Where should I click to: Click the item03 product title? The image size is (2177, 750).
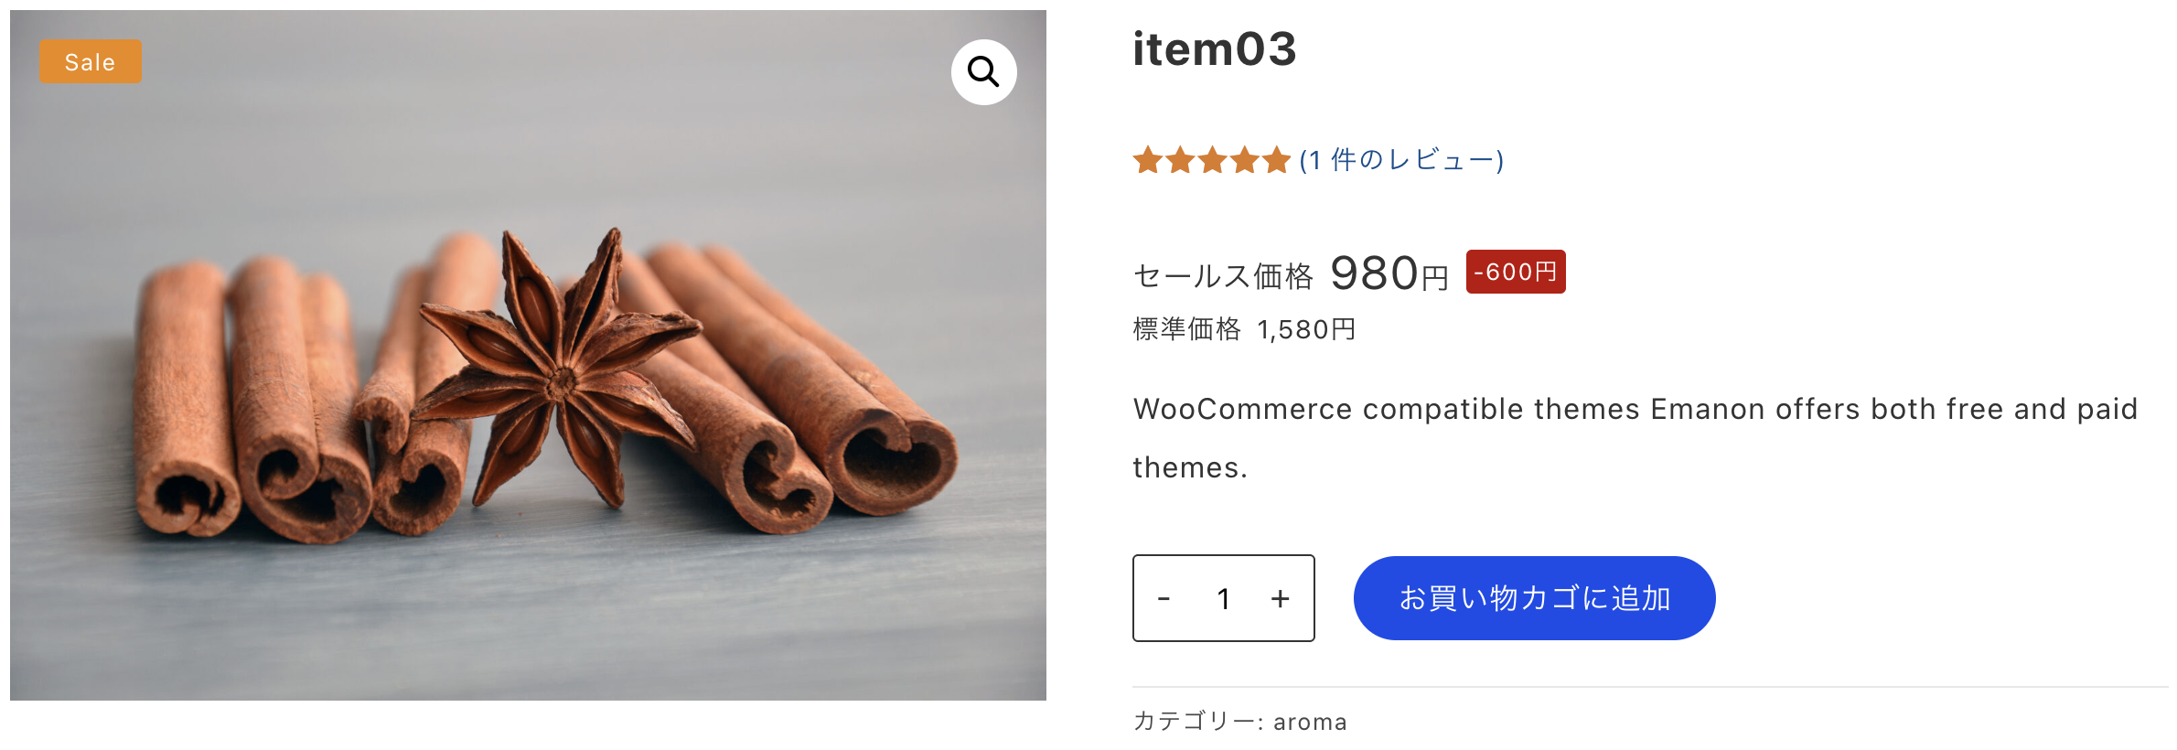1215,49
